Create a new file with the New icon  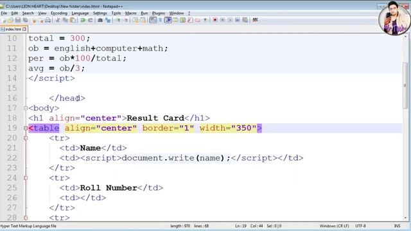[x=4, y=20]
